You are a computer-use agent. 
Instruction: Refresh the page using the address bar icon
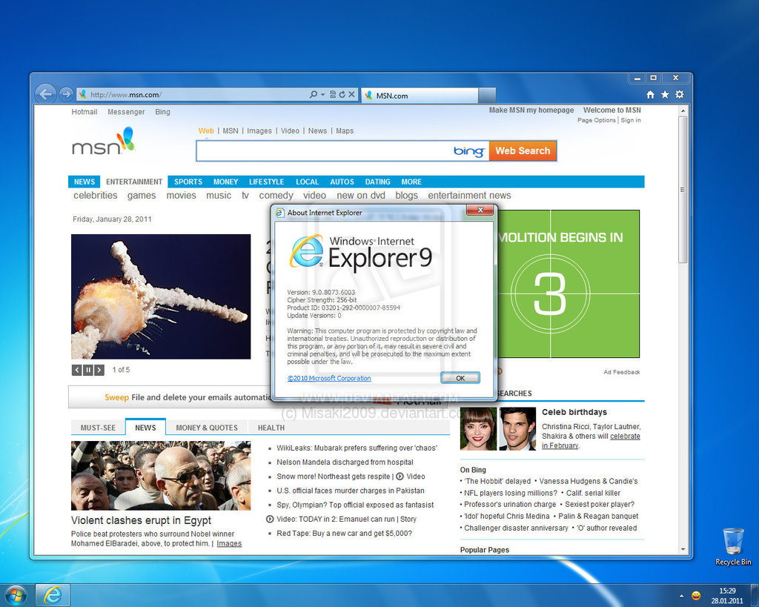tap(342, 94)
